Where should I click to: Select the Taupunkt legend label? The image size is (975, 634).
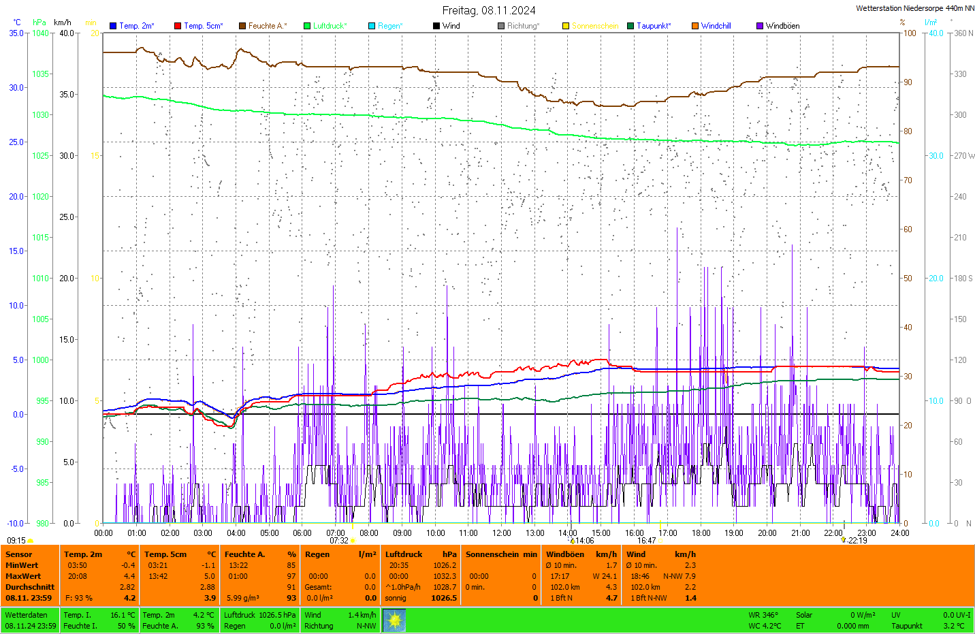(x=654, y=26)
